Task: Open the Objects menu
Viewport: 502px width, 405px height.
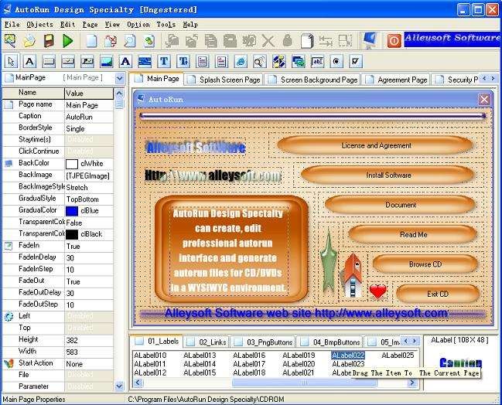Action: [x=39, y=25]
